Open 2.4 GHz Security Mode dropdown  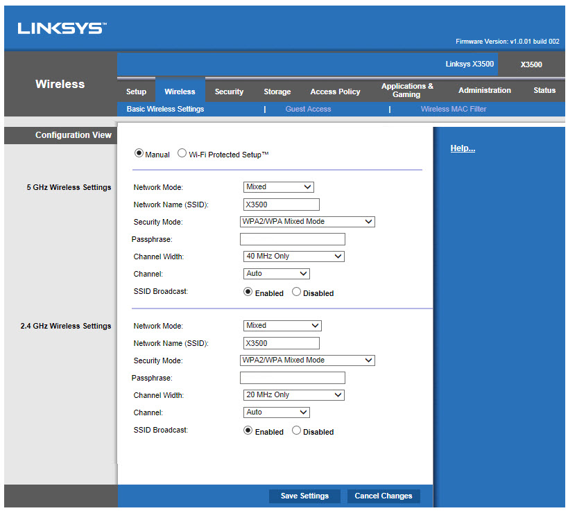307,360
